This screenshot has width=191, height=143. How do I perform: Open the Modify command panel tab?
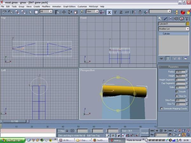click(x=165, y=18)
